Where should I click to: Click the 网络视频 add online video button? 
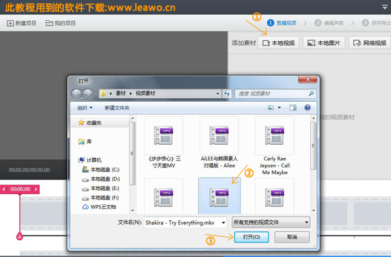coord(369,43)
